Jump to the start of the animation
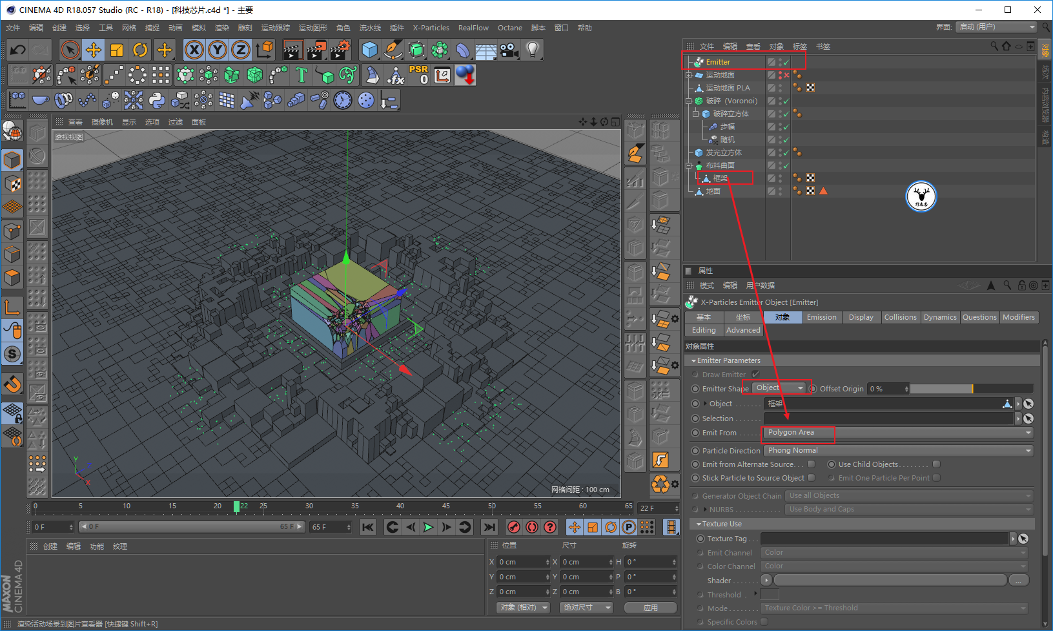This screenshot has width=1053, height=631. (x=368, y=528)
